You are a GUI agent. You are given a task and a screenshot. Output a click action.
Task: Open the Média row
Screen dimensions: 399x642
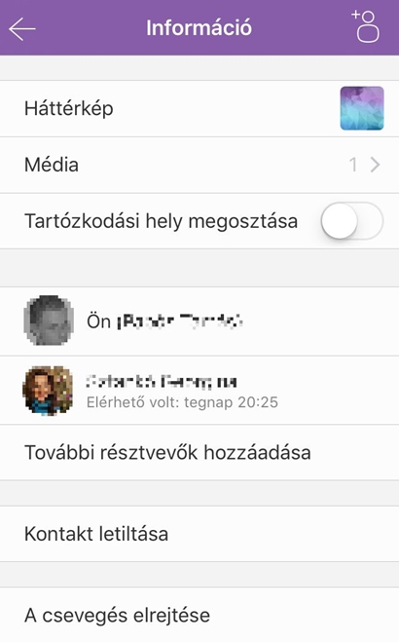pyautogui.click(x=199, y=165)
